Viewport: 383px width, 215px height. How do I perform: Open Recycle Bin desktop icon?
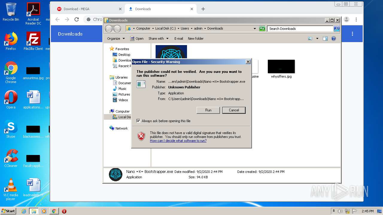tap(11, 12)
